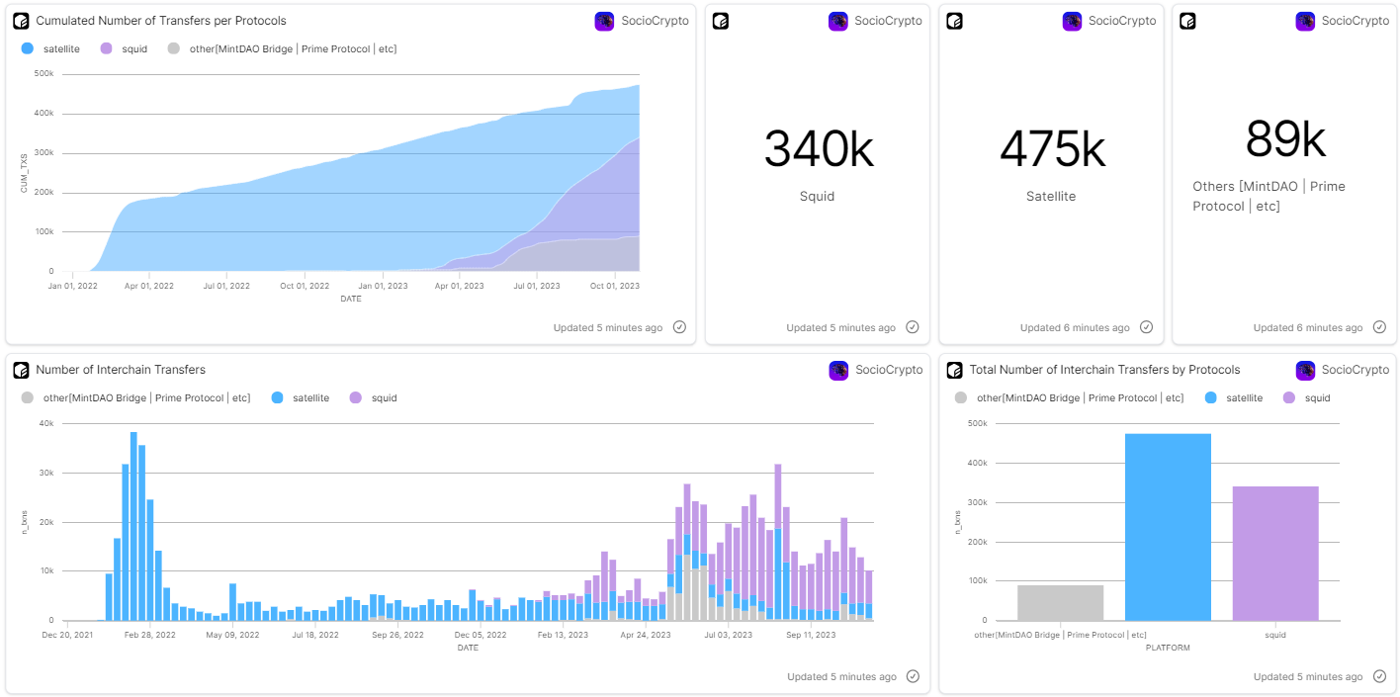
Task: Click the 'Feb 28, 2022' x-axis label
Action: pyautogui.click(x=151, y=635)
